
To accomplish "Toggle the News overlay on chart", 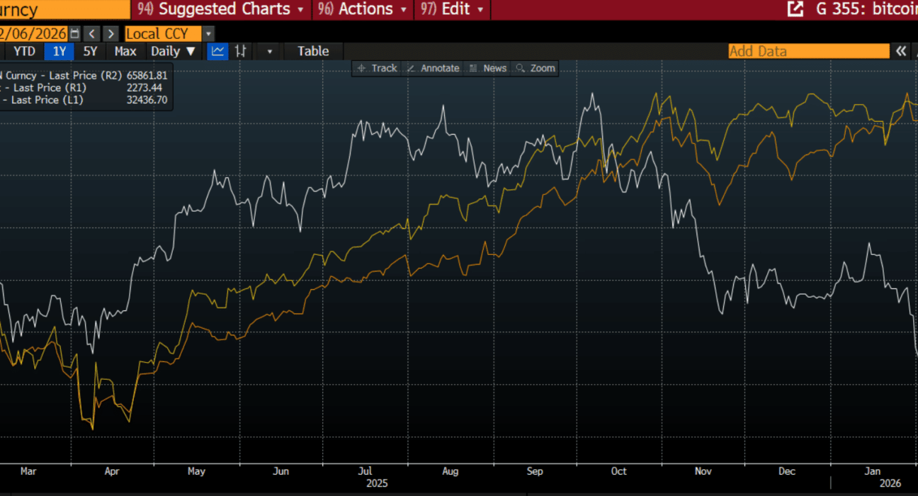I will (487, 68).
